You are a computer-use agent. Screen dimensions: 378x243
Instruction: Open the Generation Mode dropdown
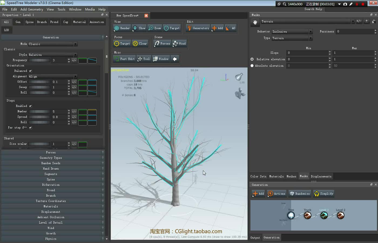[x=53, y=44]
